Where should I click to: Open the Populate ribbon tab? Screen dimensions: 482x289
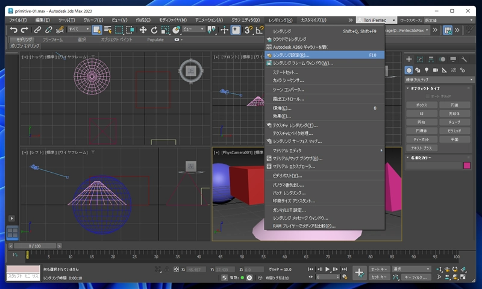(155, 40)
